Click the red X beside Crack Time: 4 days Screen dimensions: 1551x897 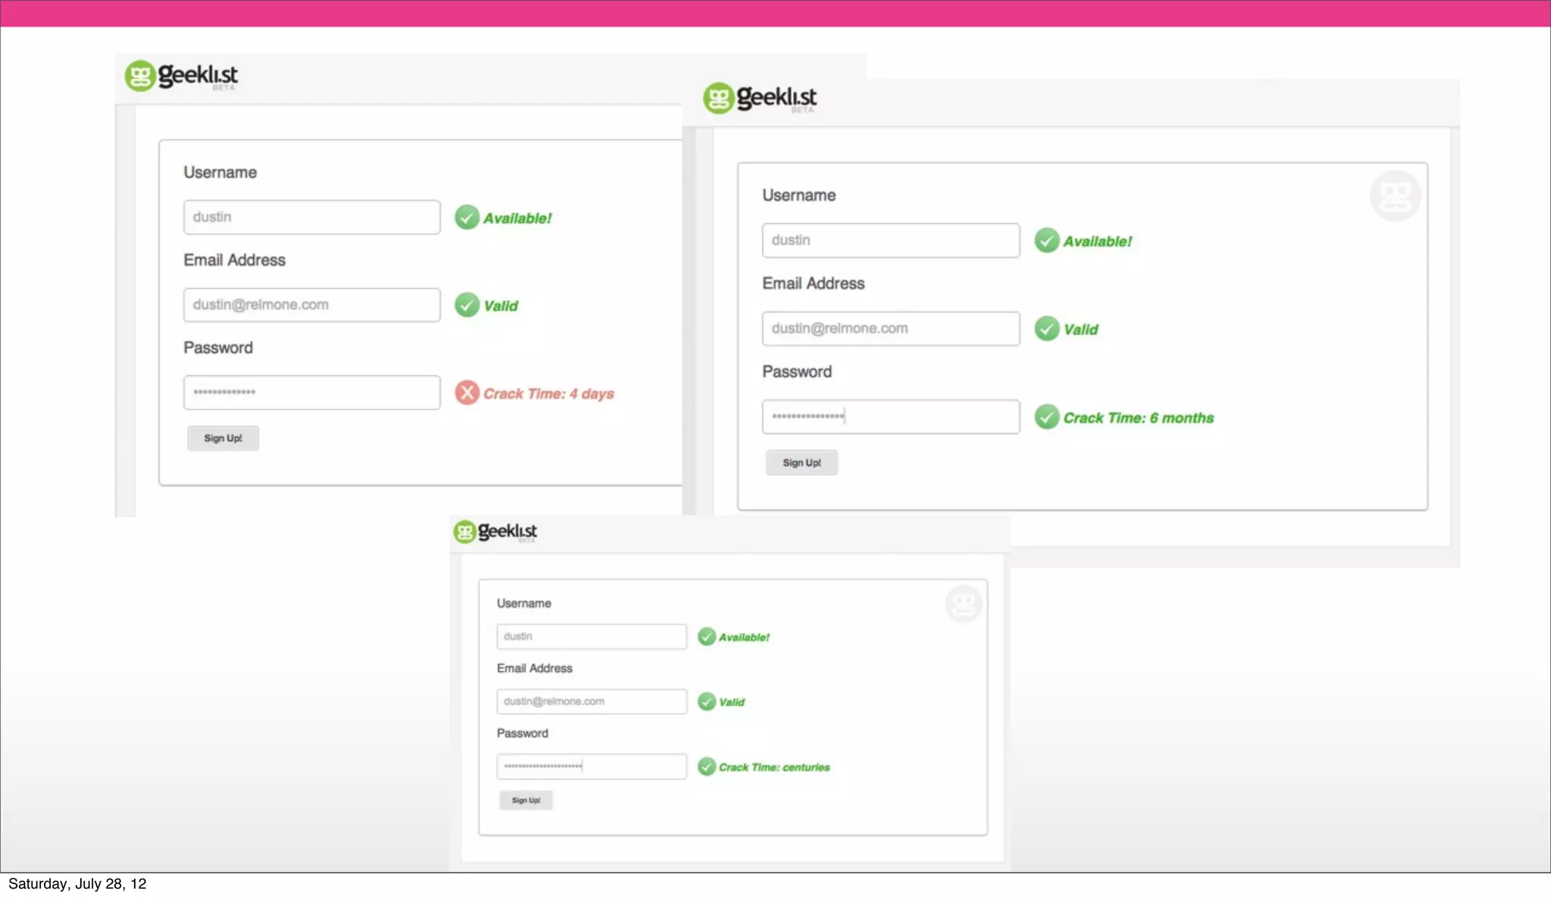coord(467,392)
